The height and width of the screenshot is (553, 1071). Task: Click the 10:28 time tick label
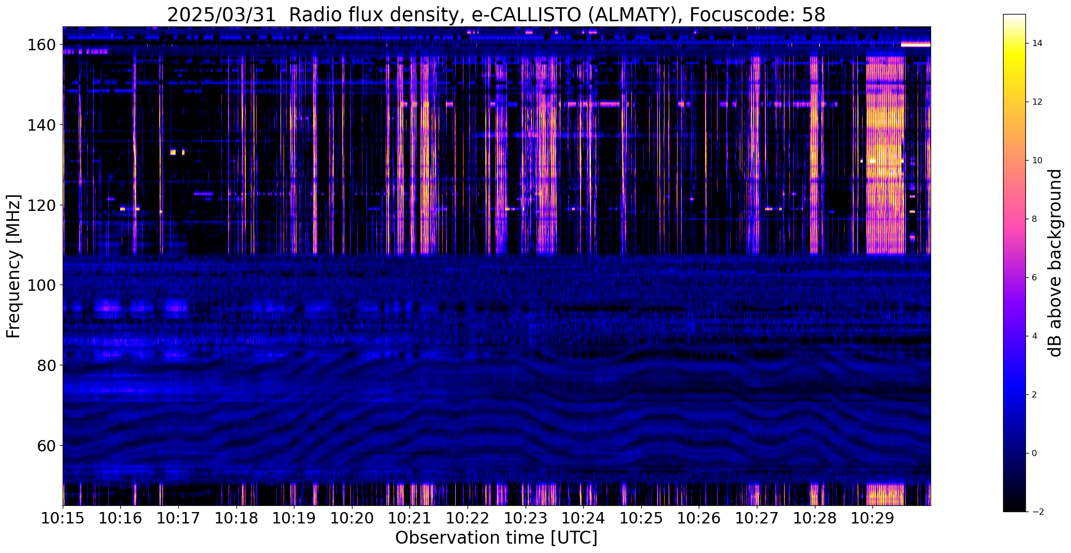tap(814, 518)
